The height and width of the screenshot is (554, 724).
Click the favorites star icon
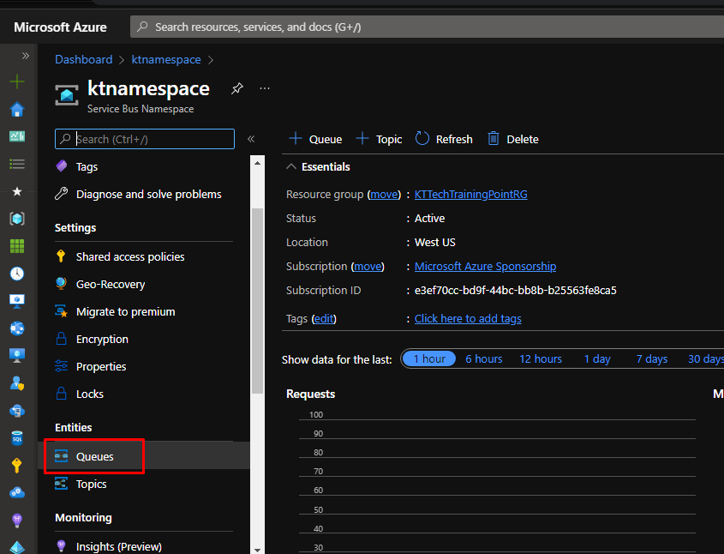pos(17,191)
